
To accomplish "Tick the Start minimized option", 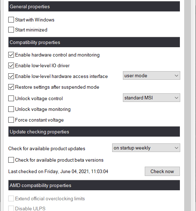I will coord(11,30).
